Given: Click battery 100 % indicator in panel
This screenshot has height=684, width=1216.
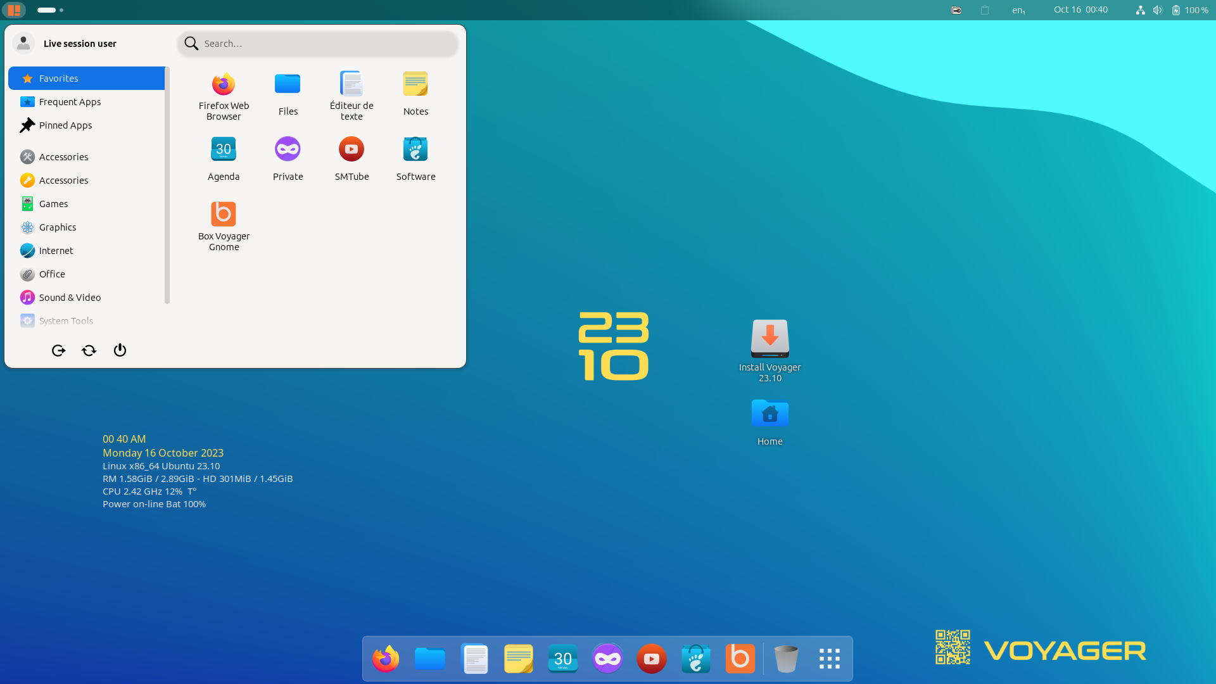Looking at the screenshot, I should (x=1190, y=10).
